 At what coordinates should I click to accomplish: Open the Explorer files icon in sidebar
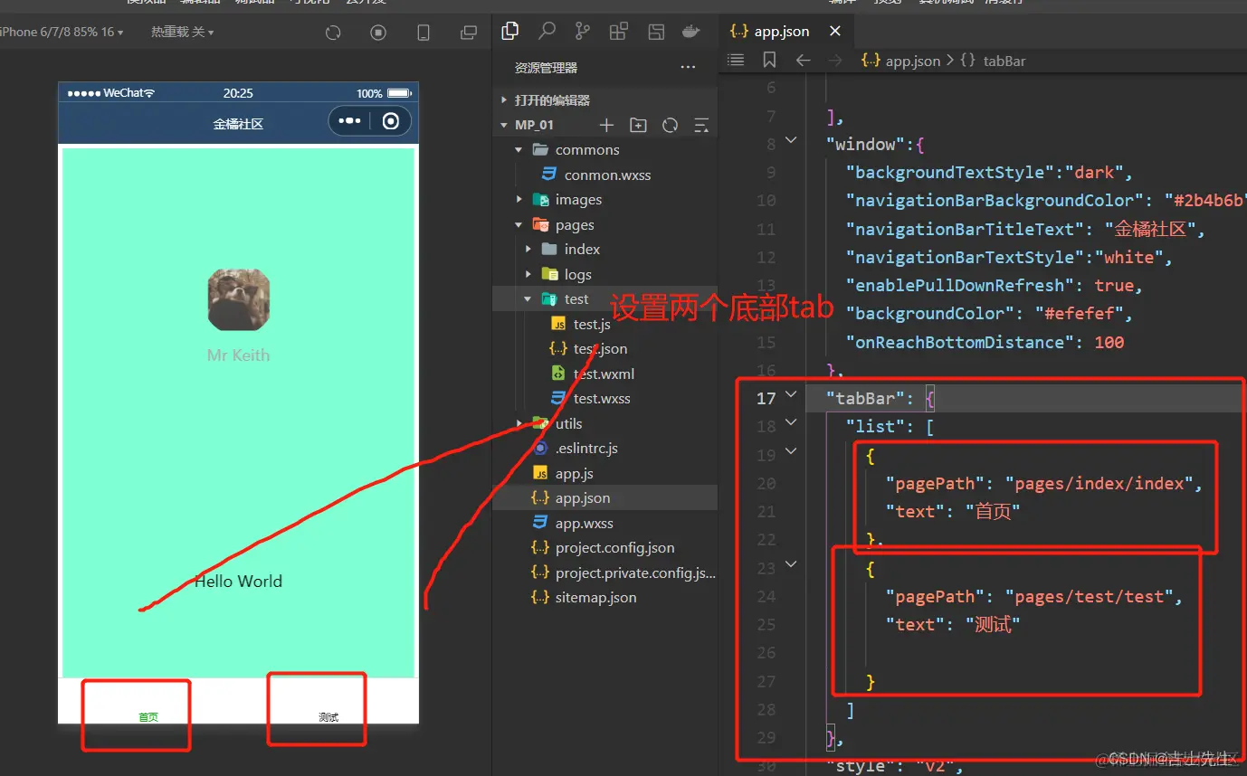(x=510, y=32)
